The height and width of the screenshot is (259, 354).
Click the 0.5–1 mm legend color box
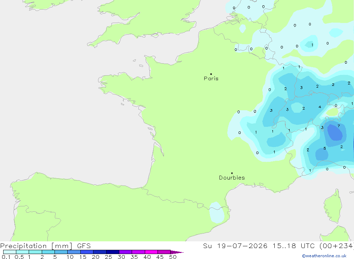[x=22, y=252]
